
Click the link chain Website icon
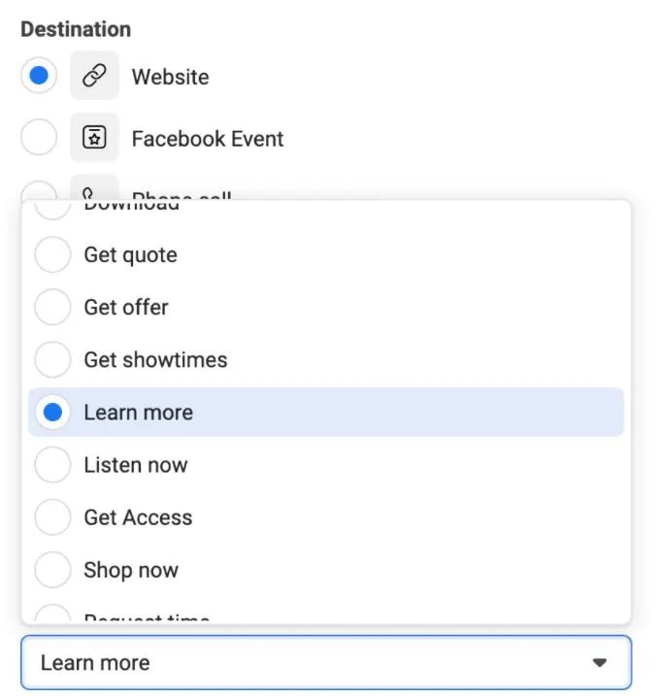click(94, 77)
